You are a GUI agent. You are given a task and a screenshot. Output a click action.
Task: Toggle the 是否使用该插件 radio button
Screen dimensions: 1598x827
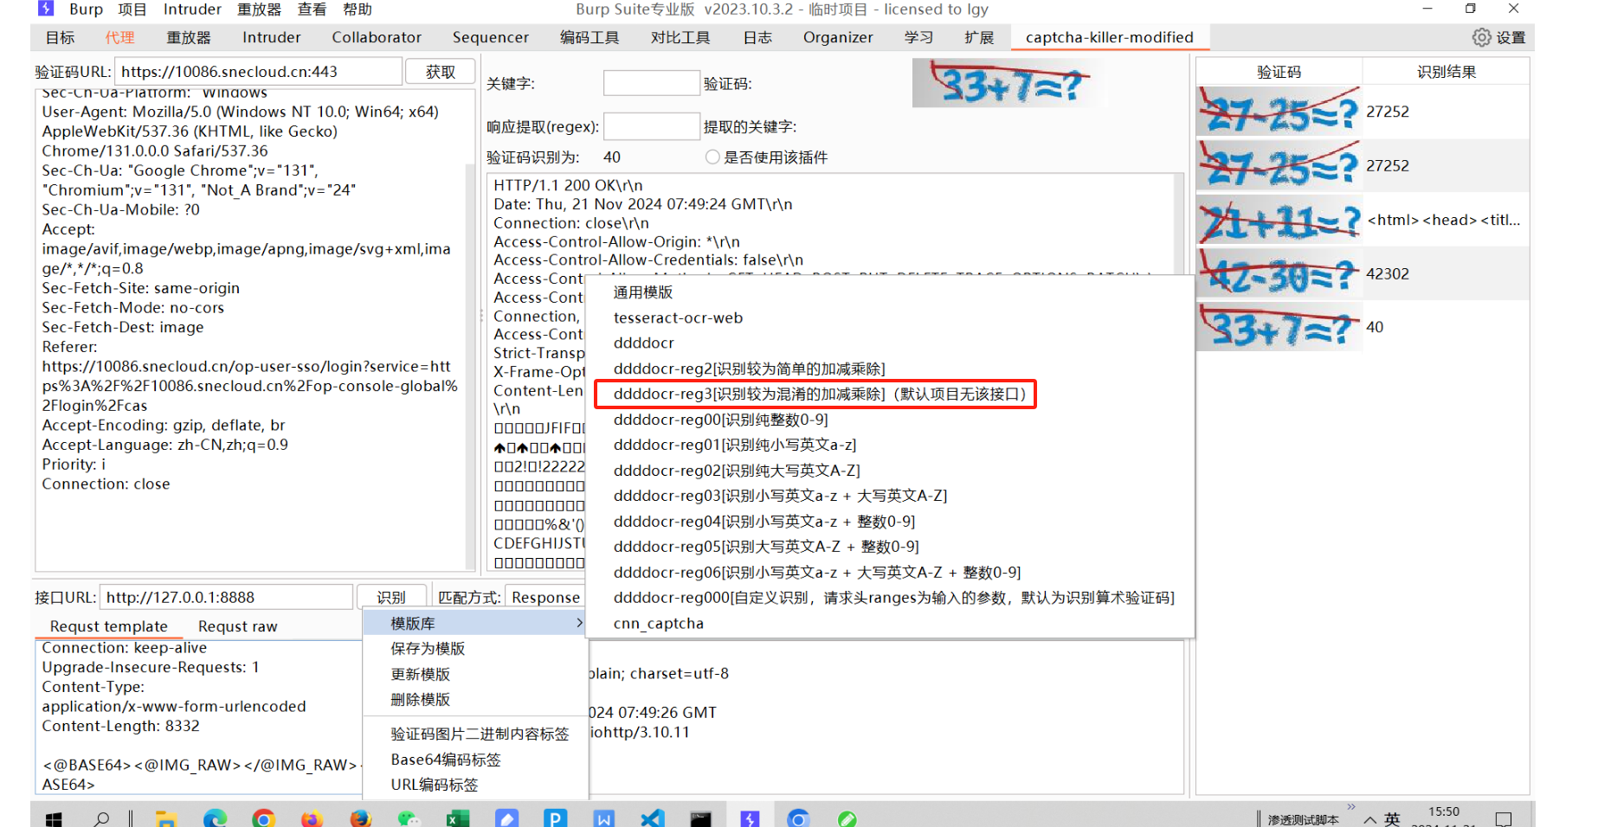tap(712, 157)
